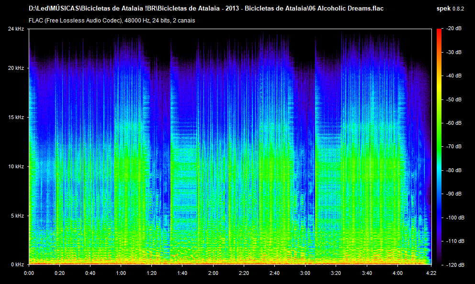The width and height of the screenshot is (475, 284).
Task: Click the -120 dB scale label
Action: pyautogui.click(x=455, y=265)
